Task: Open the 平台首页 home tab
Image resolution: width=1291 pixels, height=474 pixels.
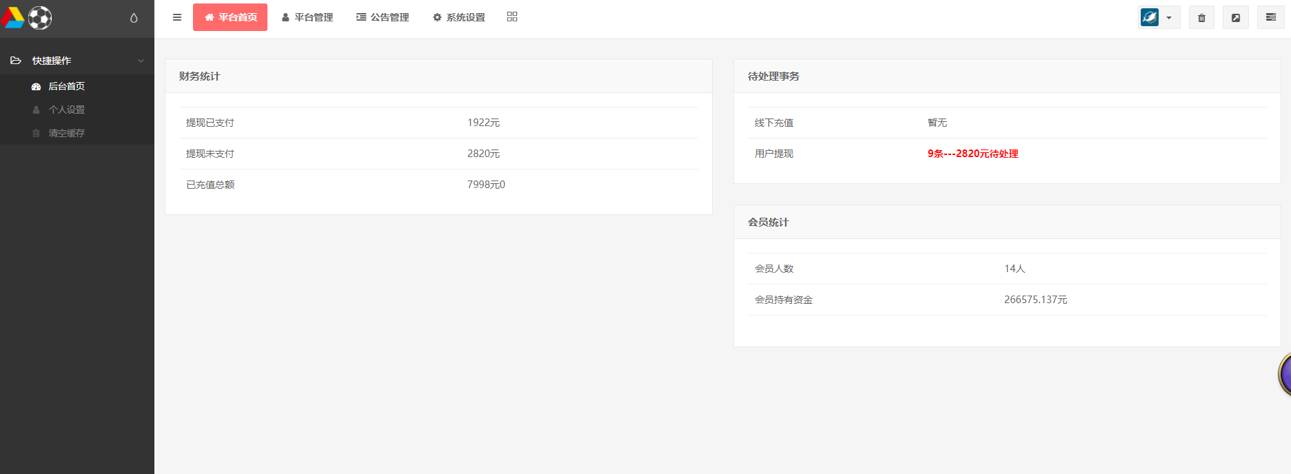Action: tap(230, 17)
